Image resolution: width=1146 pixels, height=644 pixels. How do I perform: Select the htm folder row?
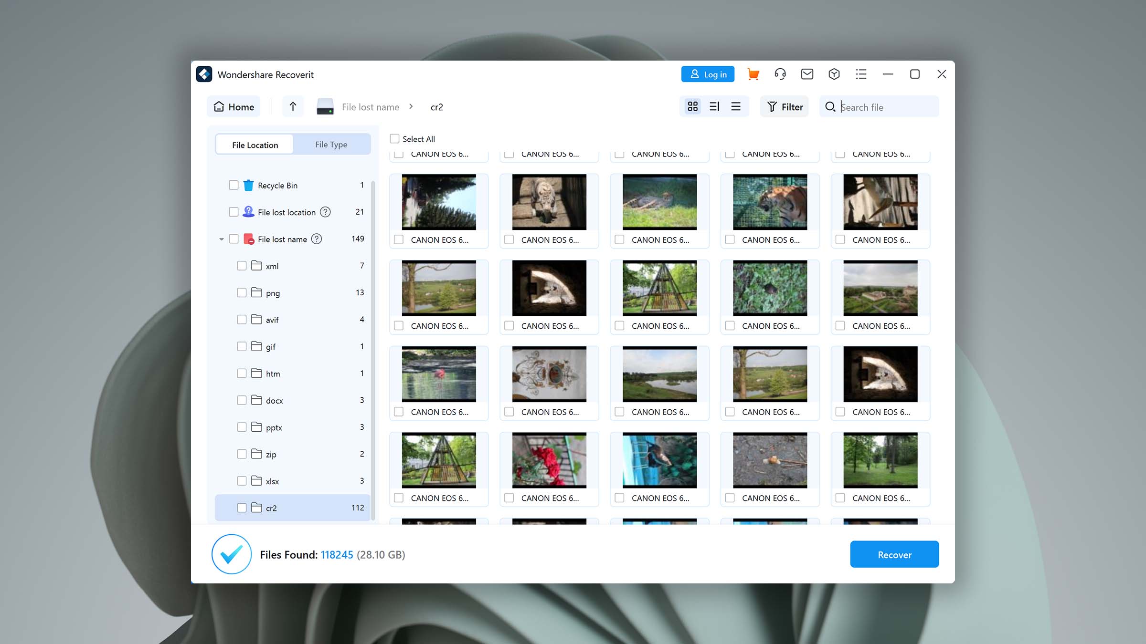coord(293,373)
